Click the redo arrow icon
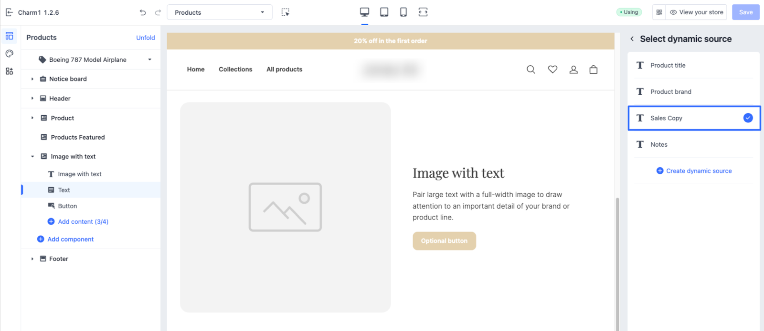 (158, 12)
